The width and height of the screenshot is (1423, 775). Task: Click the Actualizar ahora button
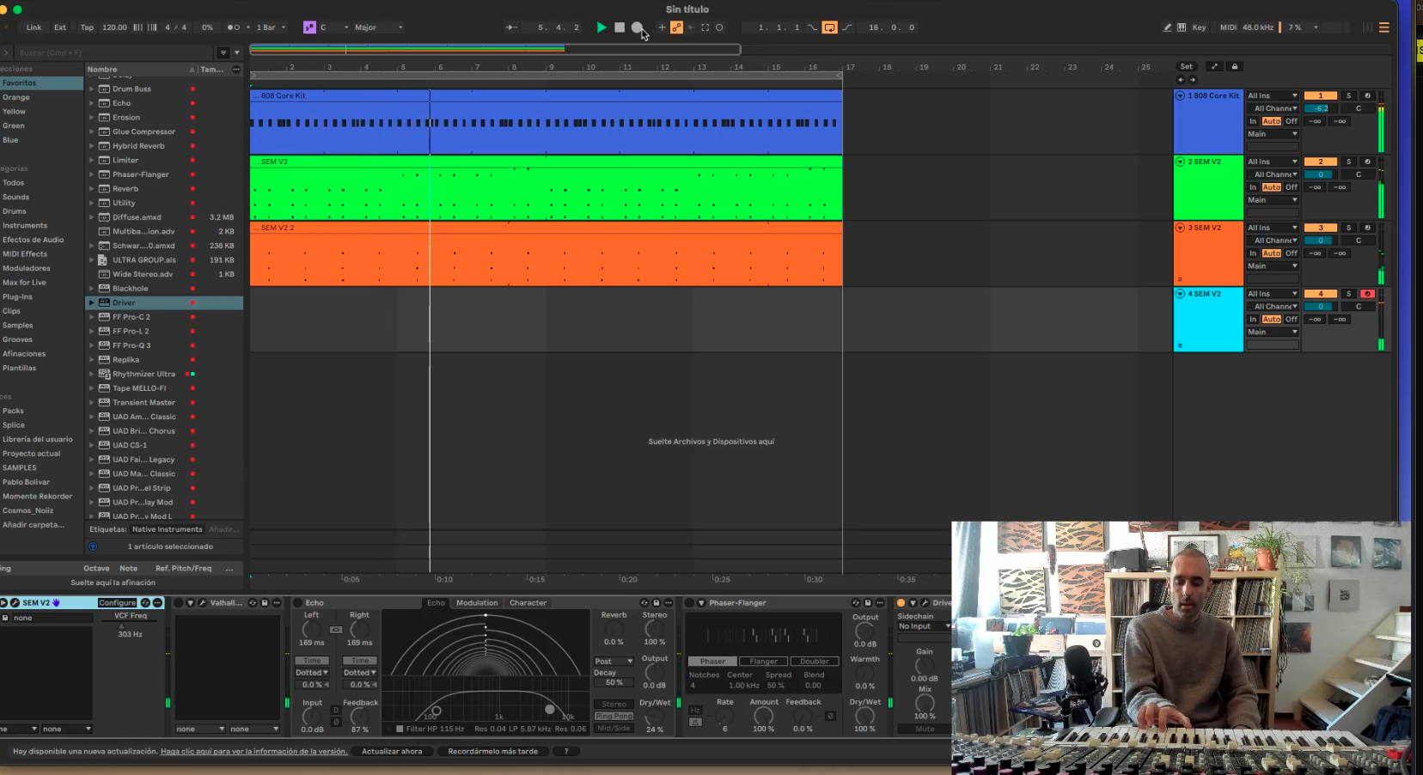[x=392, y=752]
